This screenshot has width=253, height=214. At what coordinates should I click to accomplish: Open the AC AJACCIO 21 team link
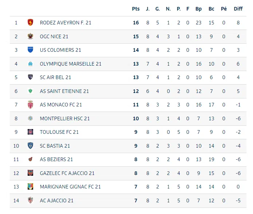coord(57,201)
